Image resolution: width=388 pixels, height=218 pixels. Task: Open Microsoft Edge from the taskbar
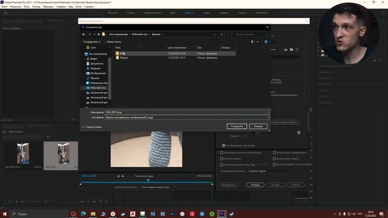pyautogui.click(x=83, y=214)
